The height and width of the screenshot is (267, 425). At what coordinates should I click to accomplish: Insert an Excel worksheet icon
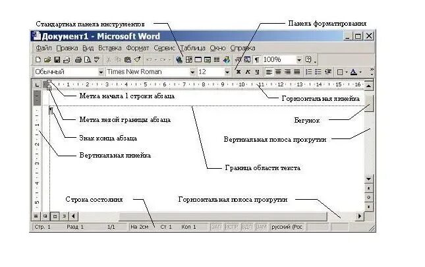208,59
